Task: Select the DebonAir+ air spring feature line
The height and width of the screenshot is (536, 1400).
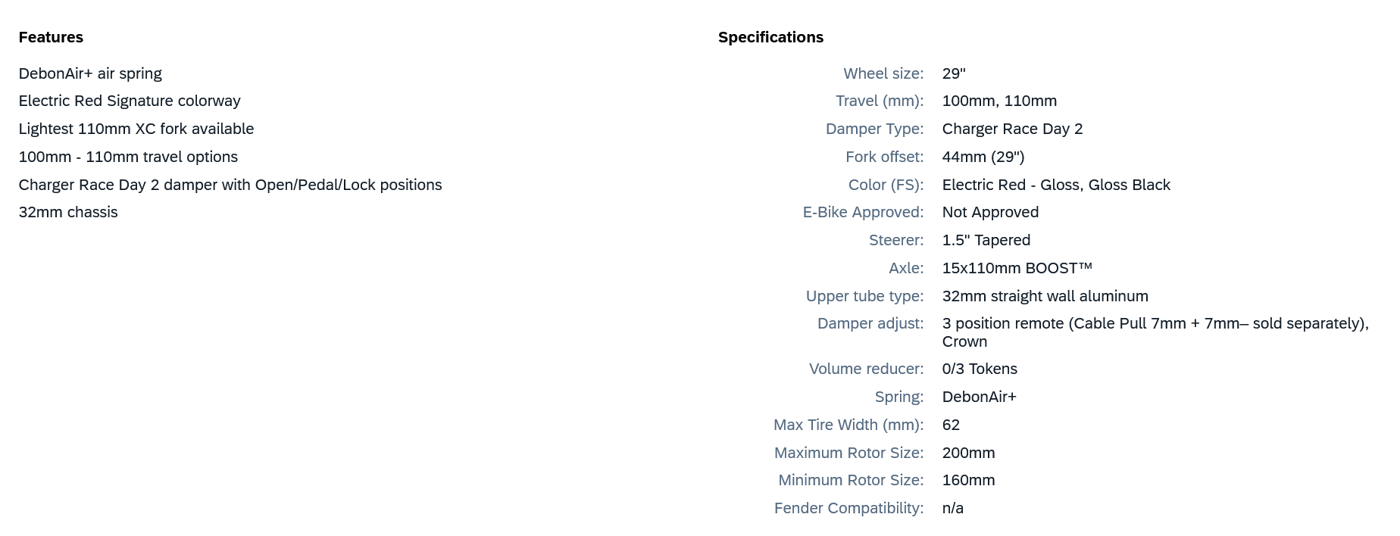Action: tap(90, 73)
